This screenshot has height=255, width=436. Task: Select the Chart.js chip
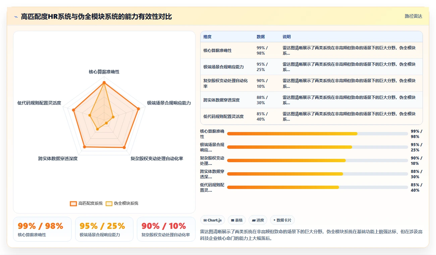click(x=213, y=220)
